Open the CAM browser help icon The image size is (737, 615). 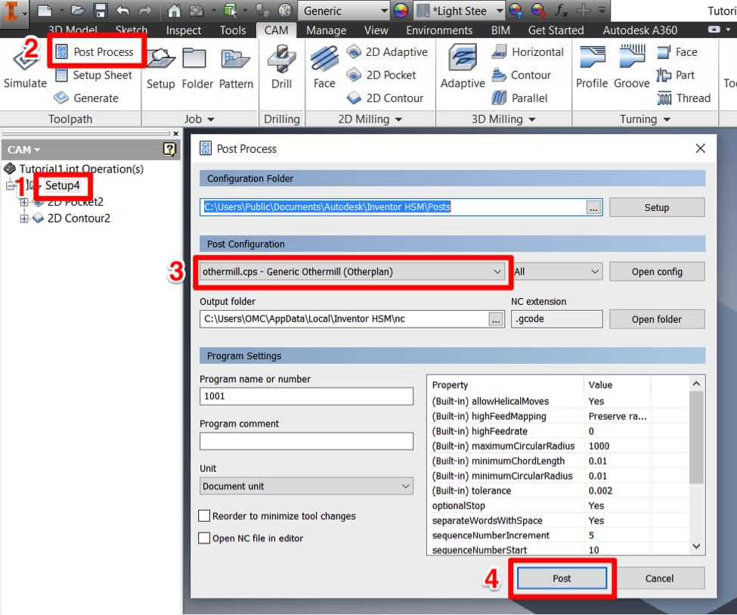(169, 150)
